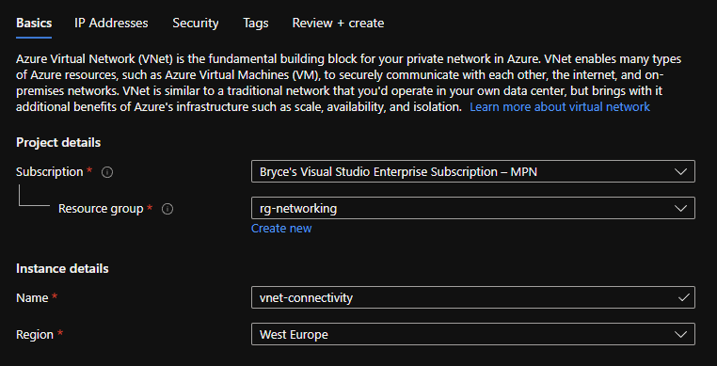Click the Region field label
Screen dimensions: 717x366
[35, 334]
